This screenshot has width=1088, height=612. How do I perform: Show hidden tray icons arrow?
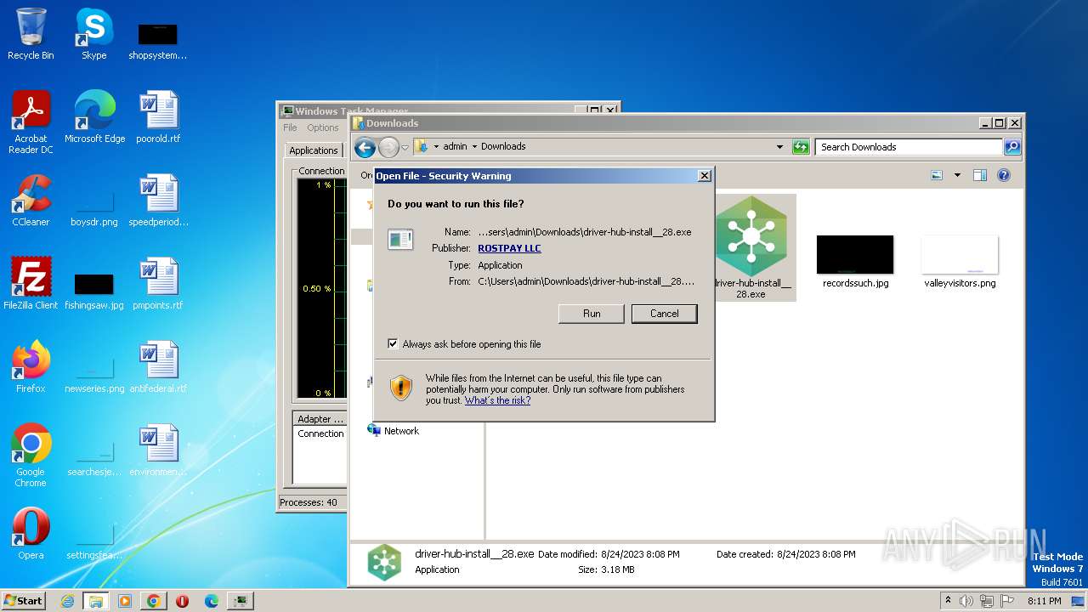click(948, 600)
